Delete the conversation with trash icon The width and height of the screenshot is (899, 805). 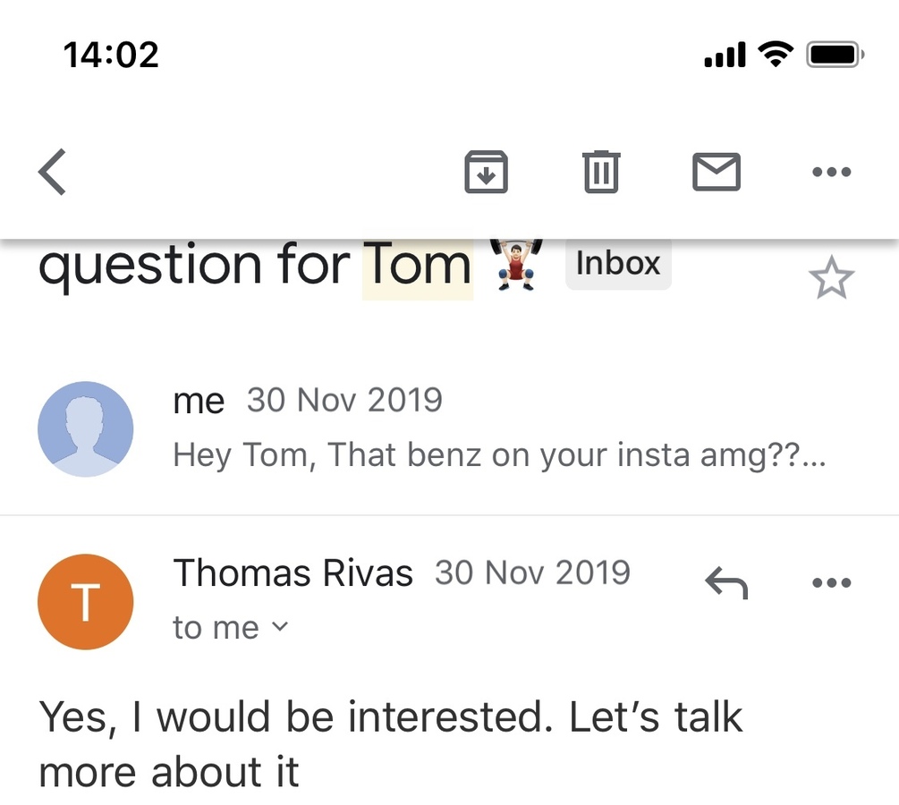(x=601, y=172)
